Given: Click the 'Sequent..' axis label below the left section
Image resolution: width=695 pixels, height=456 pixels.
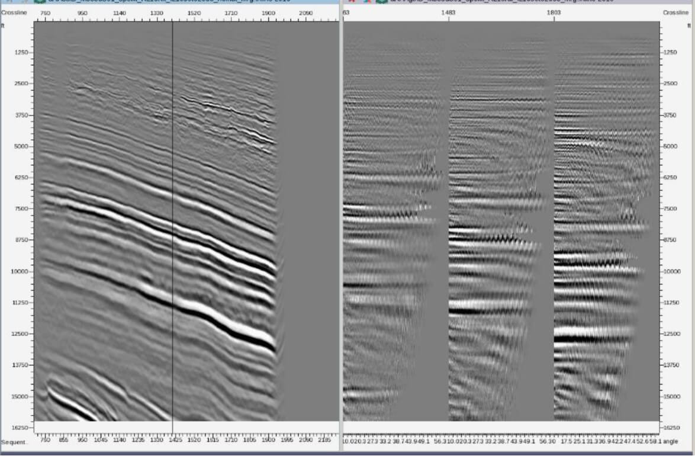Looking at the screenshot, I should (x=14, y=442).
